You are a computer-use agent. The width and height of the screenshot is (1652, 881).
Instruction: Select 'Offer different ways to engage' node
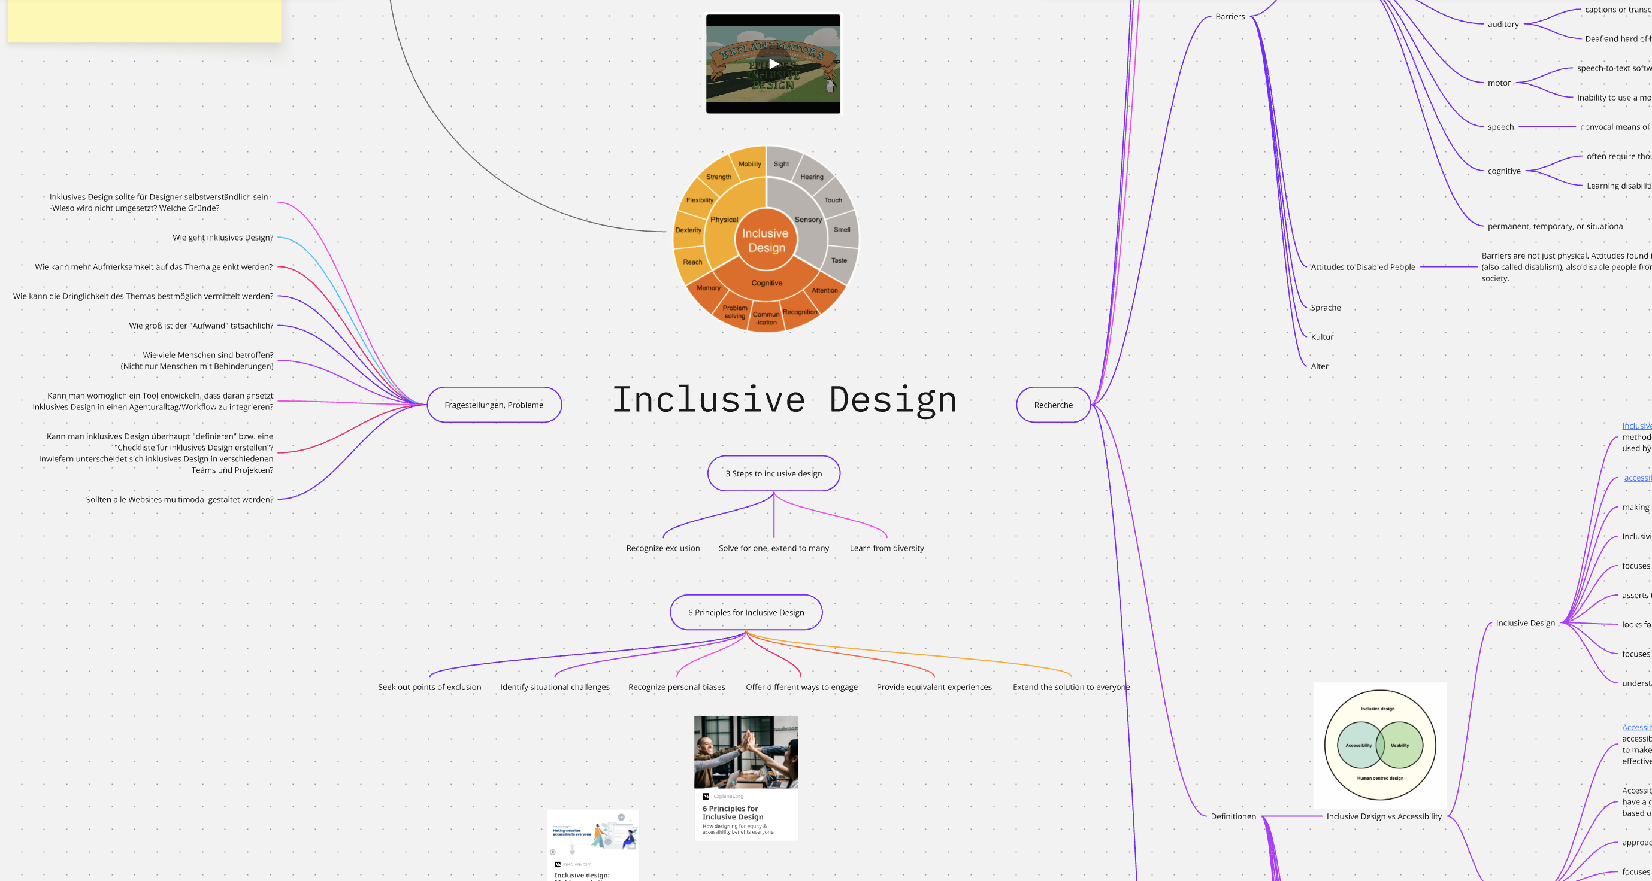point(801,687)
